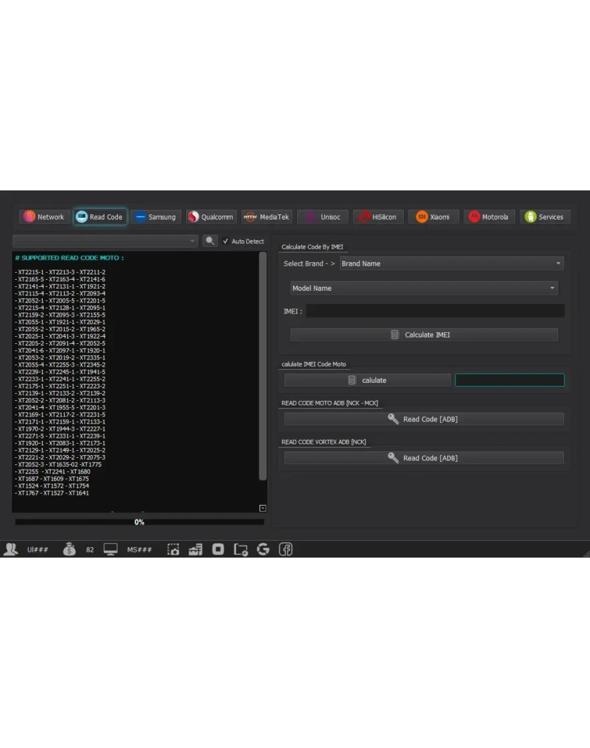Click the money bag credits icon

pyautogui.click(x=69, y=549)
